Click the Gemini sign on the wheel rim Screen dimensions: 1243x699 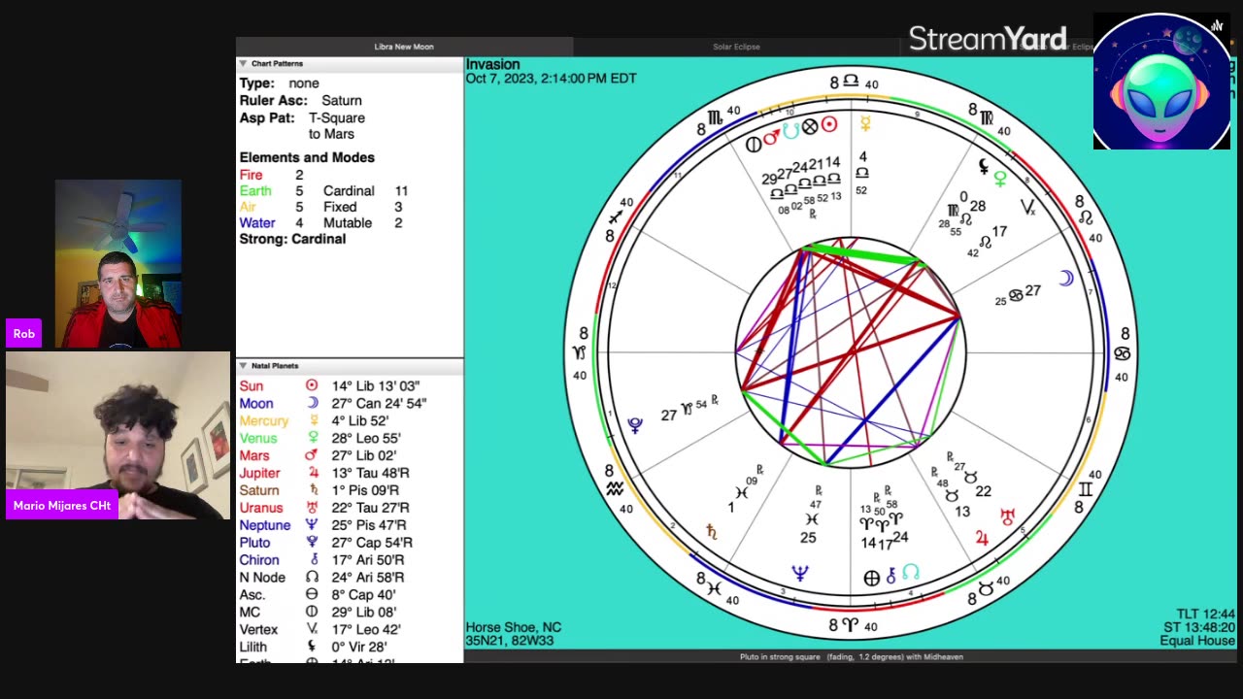click(x=1085, y=490)
